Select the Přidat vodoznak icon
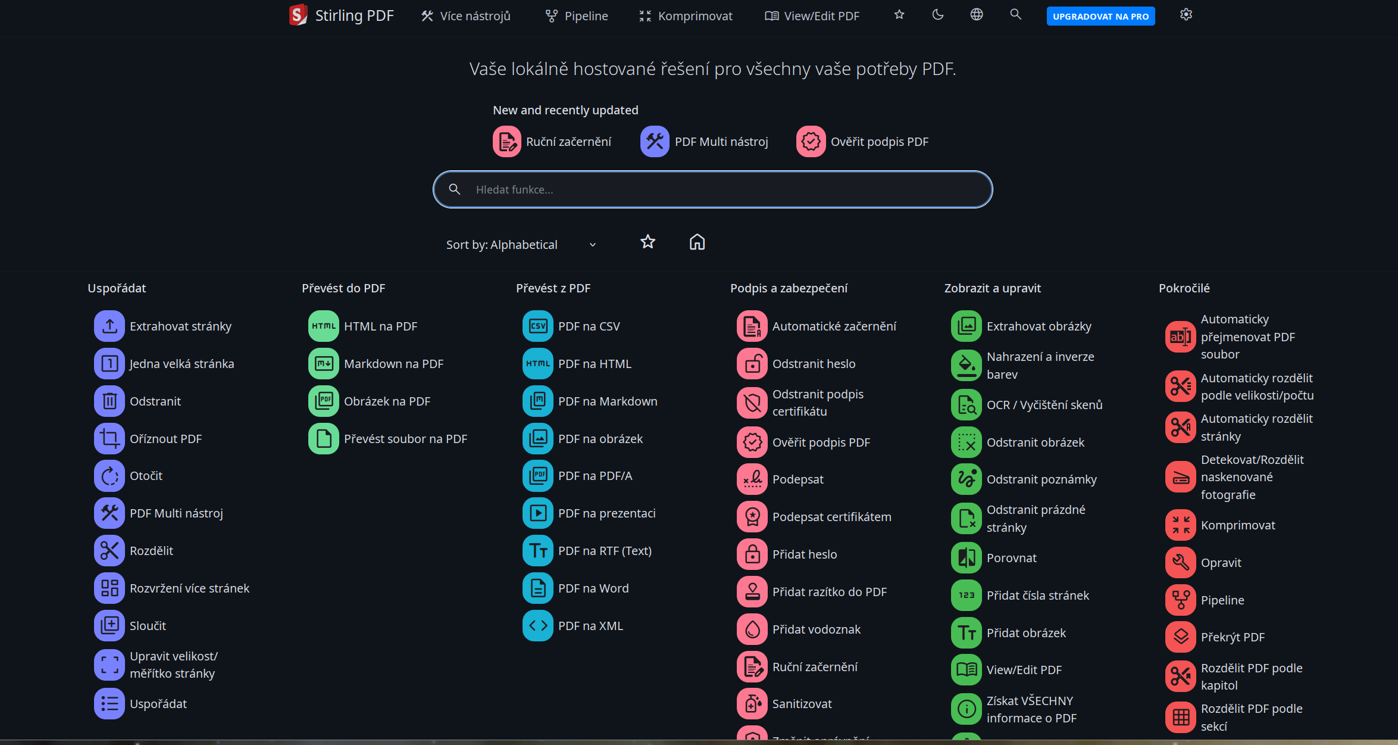 [752, 629]
